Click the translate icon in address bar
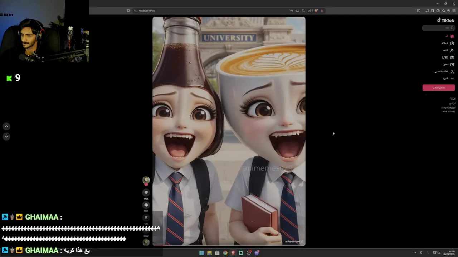The height and width of the screenshot is (257, 458). coord(292,11)
